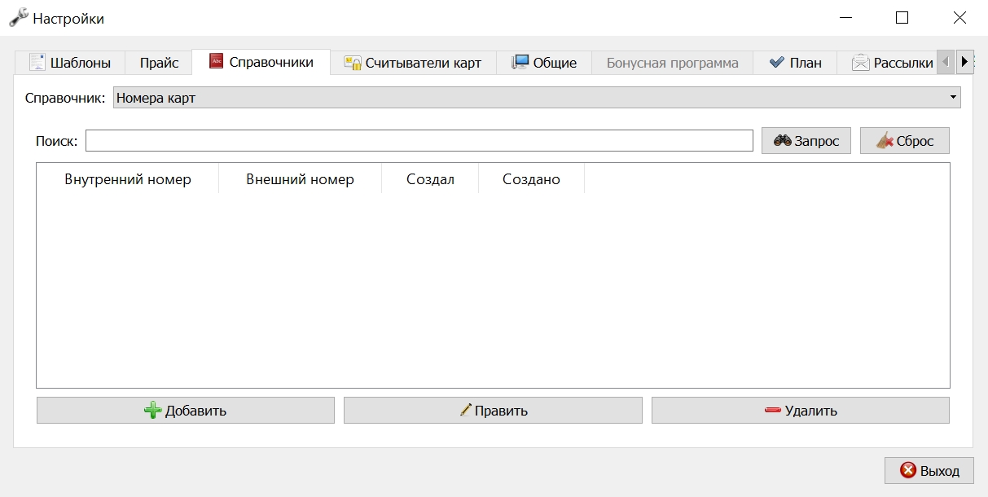Image resolution: width=988 pixels, height=497 pixels.
Task: Close the Настройки window
Action: coord(959,18)
